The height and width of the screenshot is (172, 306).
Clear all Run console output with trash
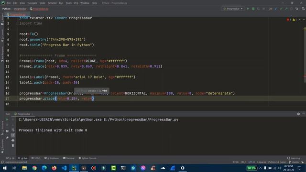coord(13,145)
